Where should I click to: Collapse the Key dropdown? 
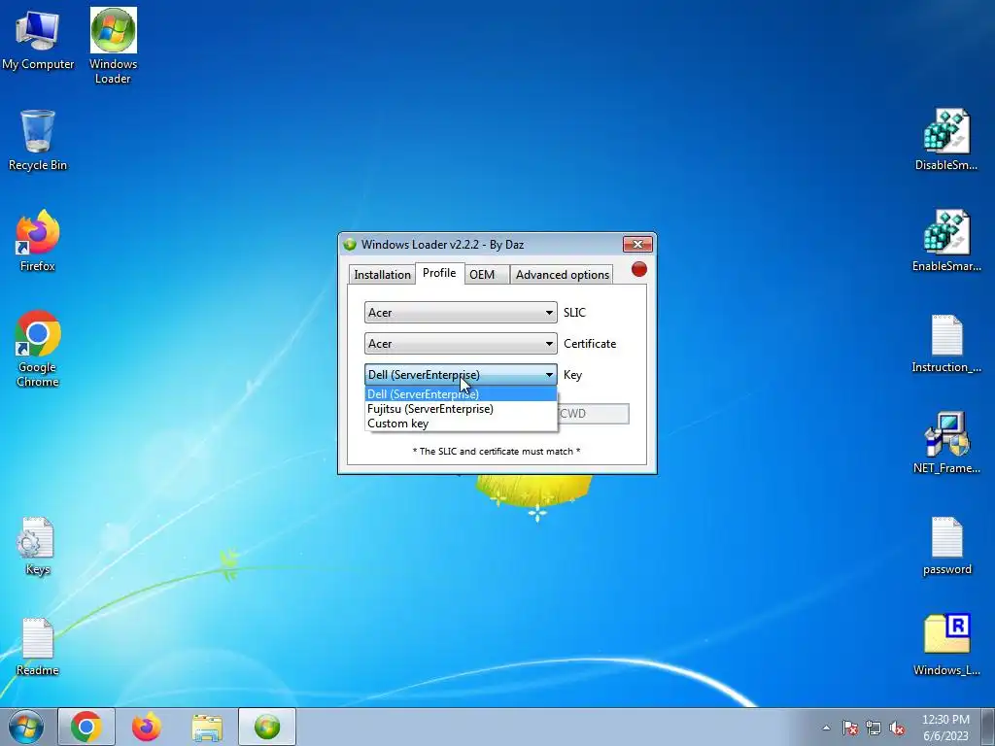click(x=461, y=374)
